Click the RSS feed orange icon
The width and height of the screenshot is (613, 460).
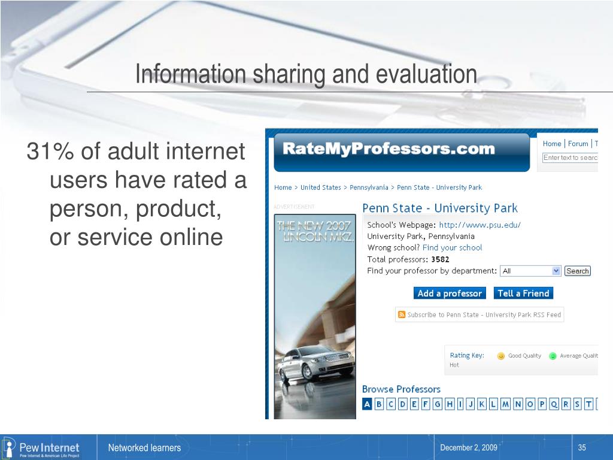tap(401, 314)
